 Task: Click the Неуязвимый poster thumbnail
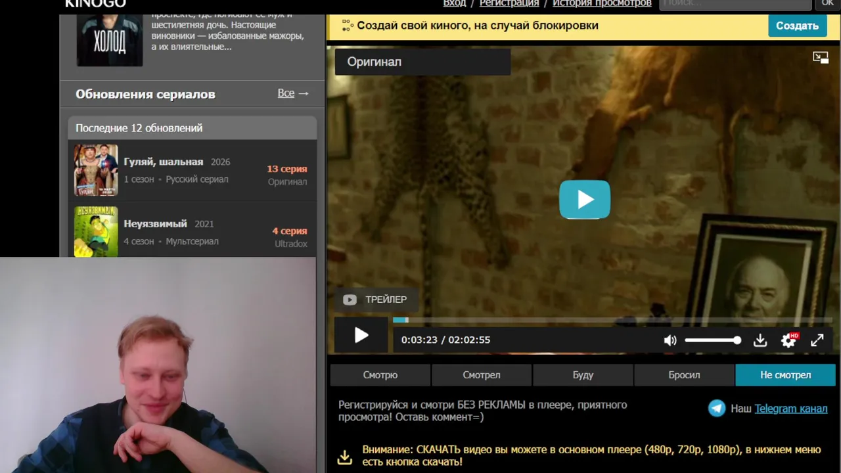[x=96, y=231]
